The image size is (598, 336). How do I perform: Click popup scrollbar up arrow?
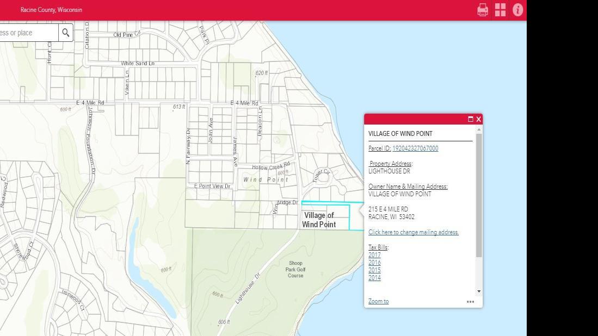tap(479, 129)
